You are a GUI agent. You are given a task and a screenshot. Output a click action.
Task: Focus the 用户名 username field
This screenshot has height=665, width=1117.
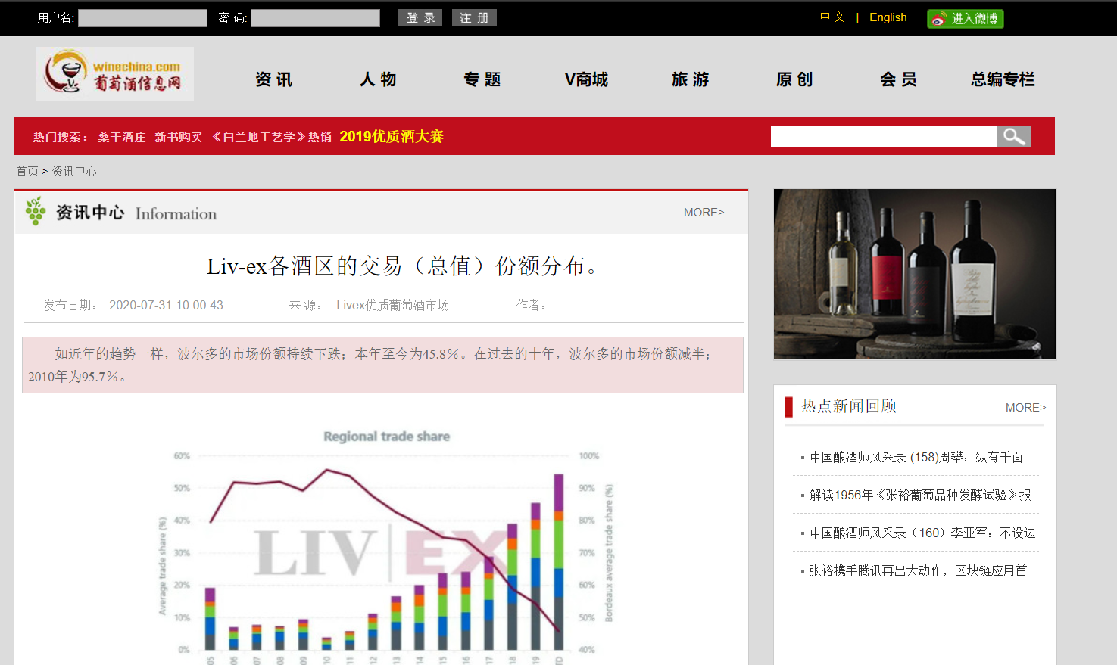pos(142,18)
